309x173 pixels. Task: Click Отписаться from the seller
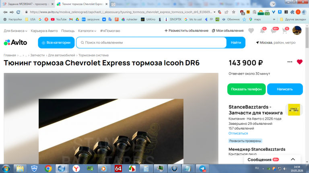(238, 133)
